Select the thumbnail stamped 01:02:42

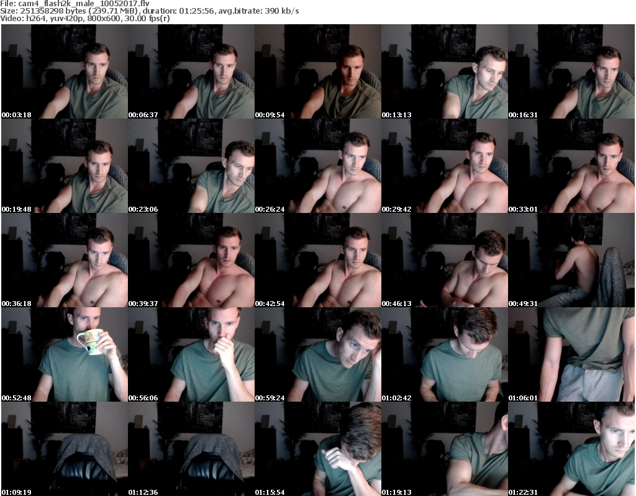(x=445, y=354)
